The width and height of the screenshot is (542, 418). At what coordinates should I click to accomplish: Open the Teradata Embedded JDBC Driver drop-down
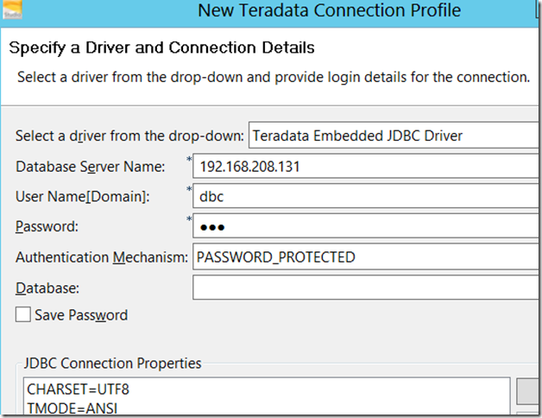pyautogui.click(x=394, y=136)
